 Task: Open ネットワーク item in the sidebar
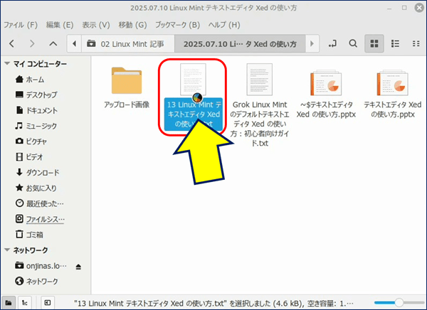coord(36,281)
